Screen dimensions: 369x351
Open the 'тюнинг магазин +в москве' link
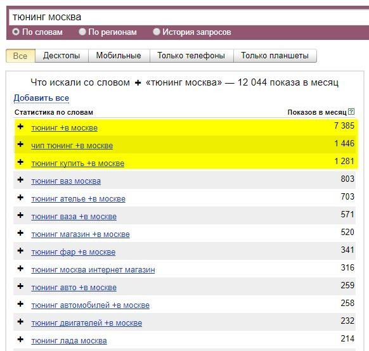coord(81,234)
